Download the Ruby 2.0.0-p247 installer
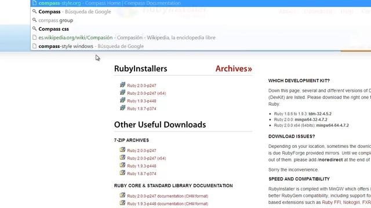Viewport: 371px width, 208px height. [141, 86]
